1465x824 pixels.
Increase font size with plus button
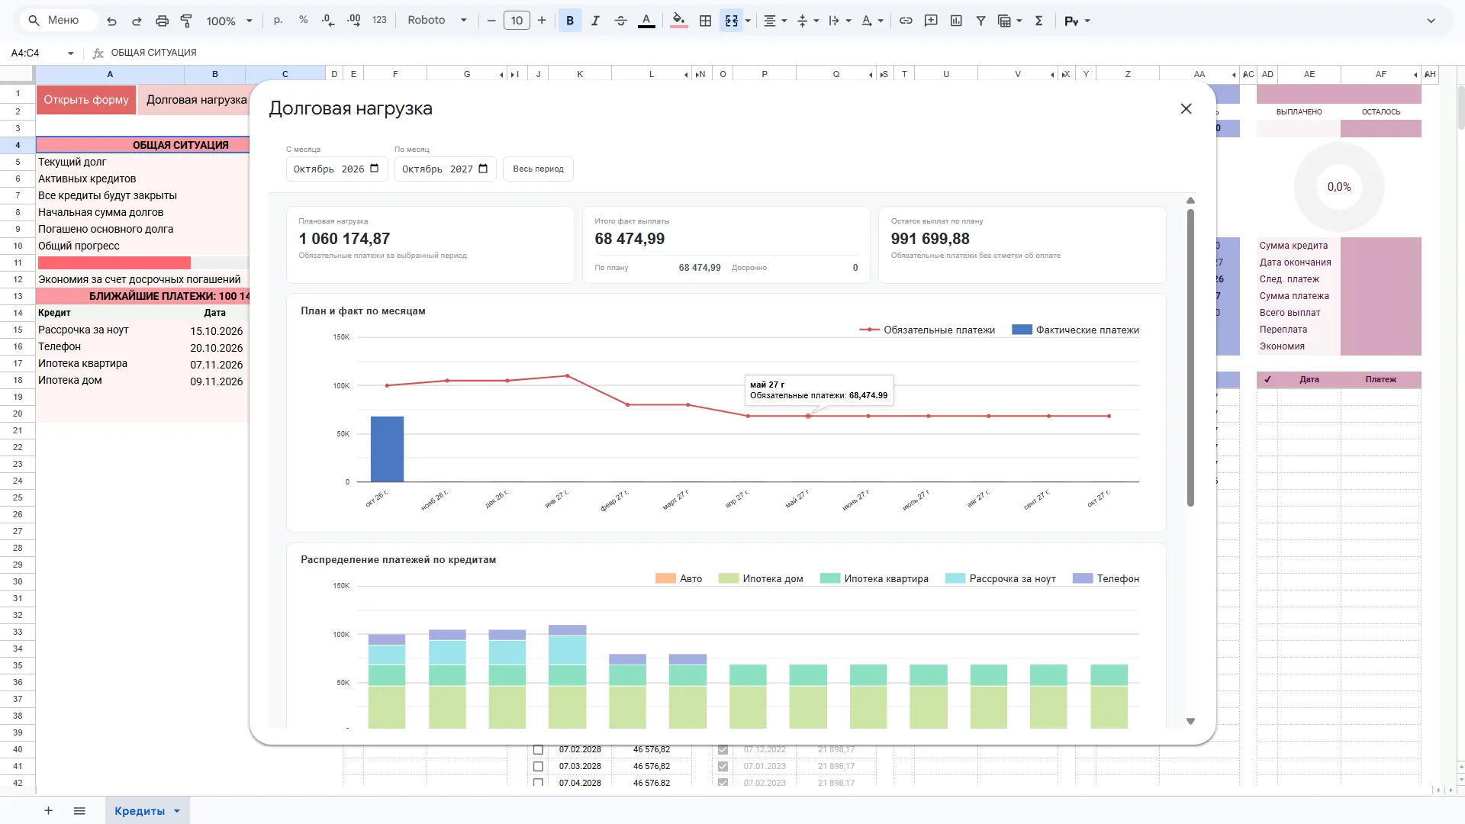click(x=542, y=21)
